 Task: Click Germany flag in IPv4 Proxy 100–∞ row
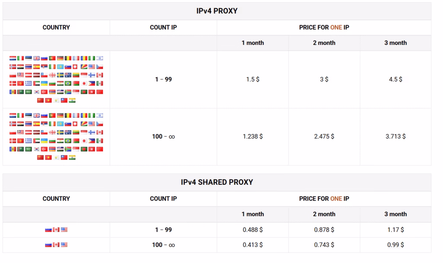coord(60,115)
